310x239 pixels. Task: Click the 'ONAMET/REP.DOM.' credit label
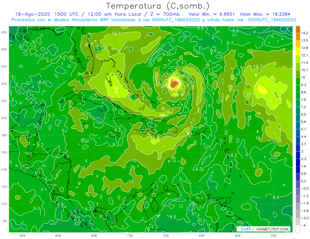point(273,229)
